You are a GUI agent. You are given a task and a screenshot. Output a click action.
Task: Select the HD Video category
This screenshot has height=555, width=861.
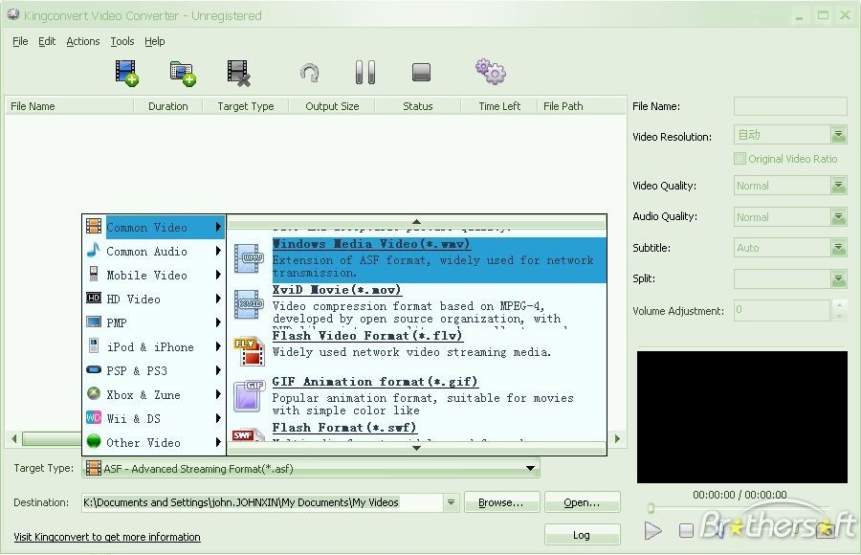[x=154, y=299]
